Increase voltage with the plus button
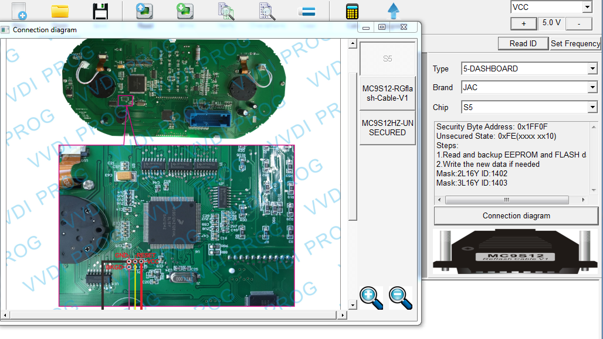This screenshot has width=603, height=339. (x=523, y=24)
